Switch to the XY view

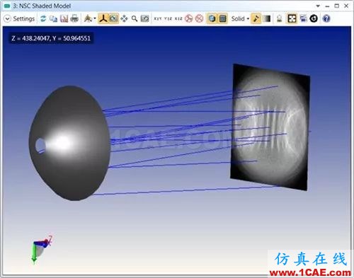[x=158, y=18]
